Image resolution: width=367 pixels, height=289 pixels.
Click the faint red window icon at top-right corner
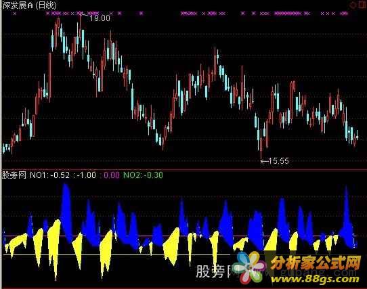[362, 5]
